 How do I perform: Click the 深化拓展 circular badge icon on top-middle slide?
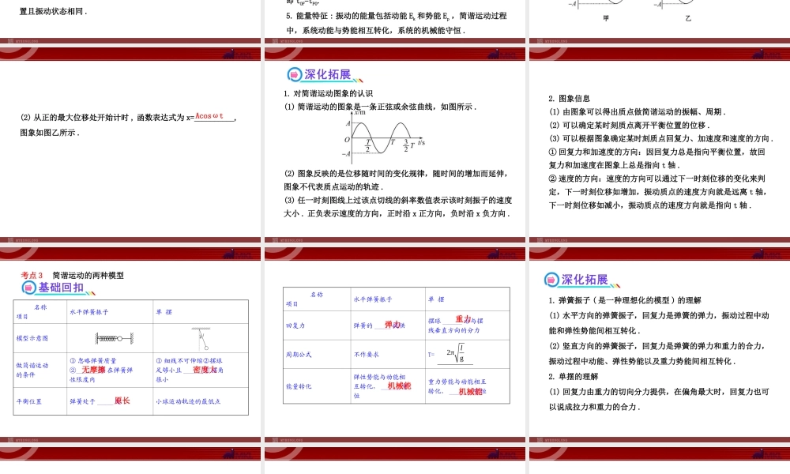coord(293,75)
